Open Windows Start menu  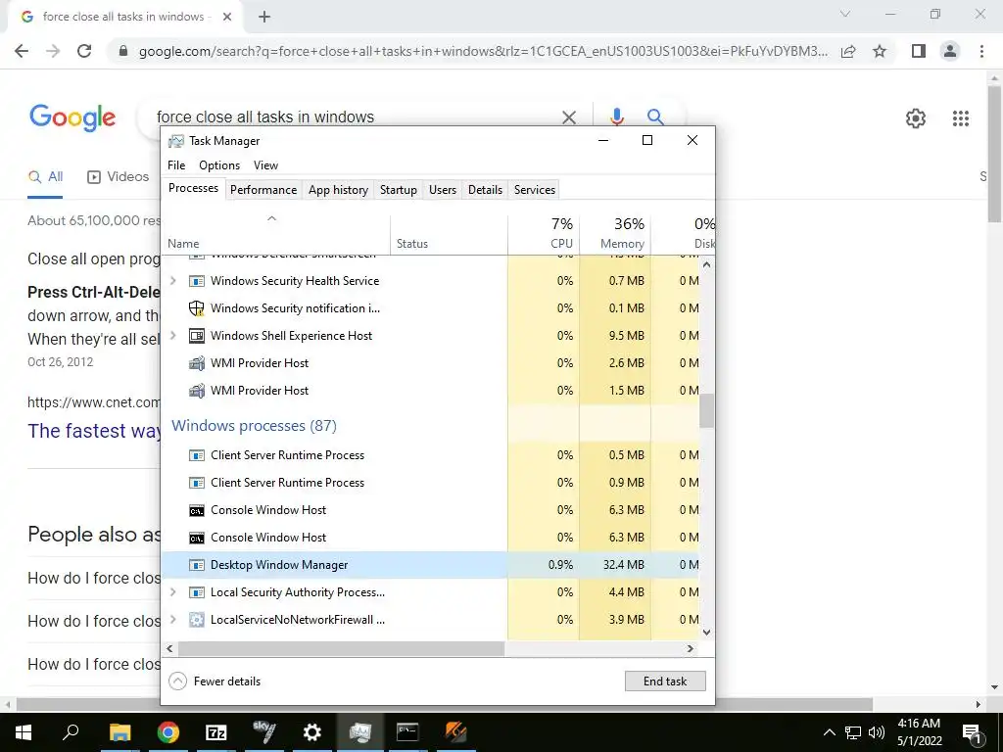(x=24, y=732)
